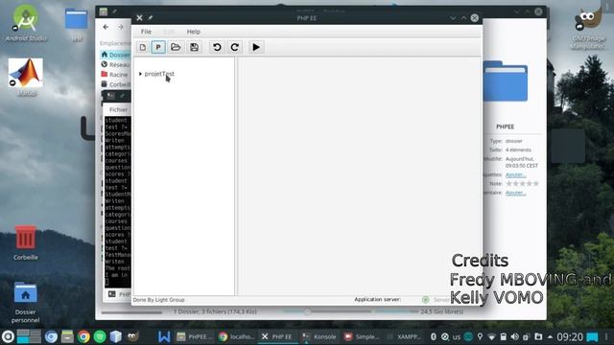Expand the projetTest tree node arrow
The width and height of the screenshot is (614, 345).
coord(140,74)
